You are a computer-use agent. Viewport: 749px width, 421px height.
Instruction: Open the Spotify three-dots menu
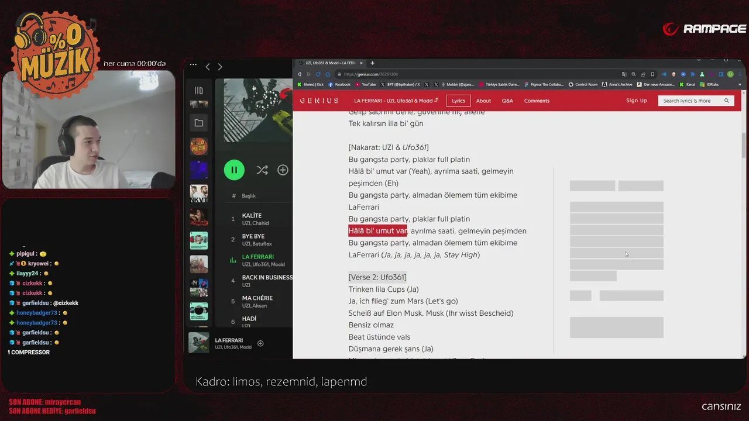point(193,65)
